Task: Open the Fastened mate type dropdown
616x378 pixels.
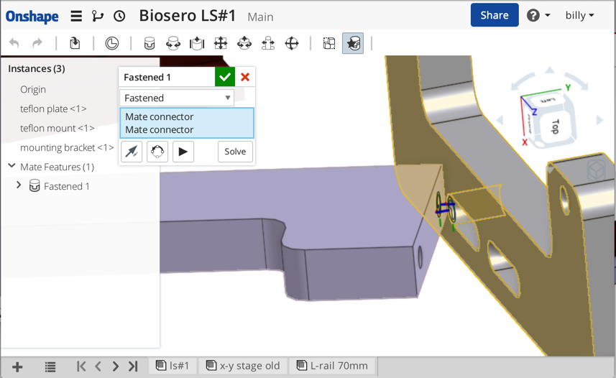Action: [x=177, y=98]
